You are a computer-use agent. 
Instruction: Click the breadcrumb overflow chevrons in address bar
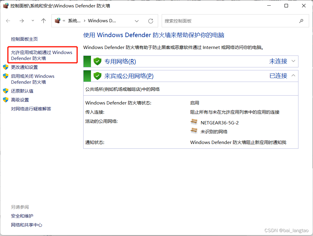(x=64, y=21)
